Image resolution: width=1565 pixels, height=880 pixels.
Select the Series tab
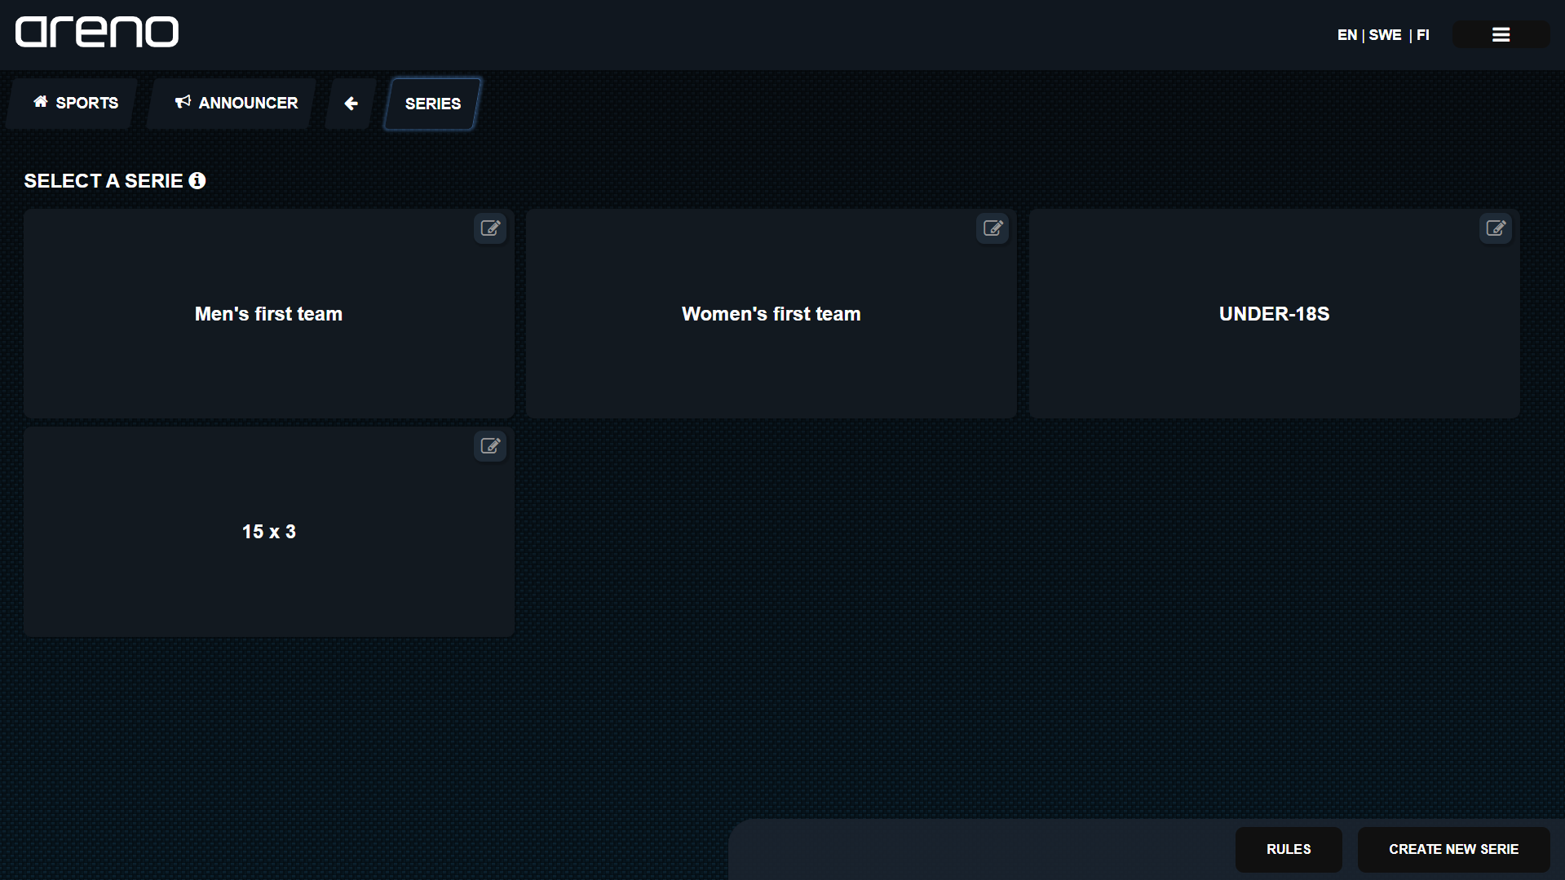432,104
